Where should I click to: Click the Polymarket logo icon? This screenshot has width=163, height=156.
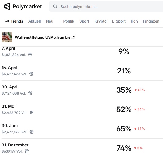[x=7, y=6]
